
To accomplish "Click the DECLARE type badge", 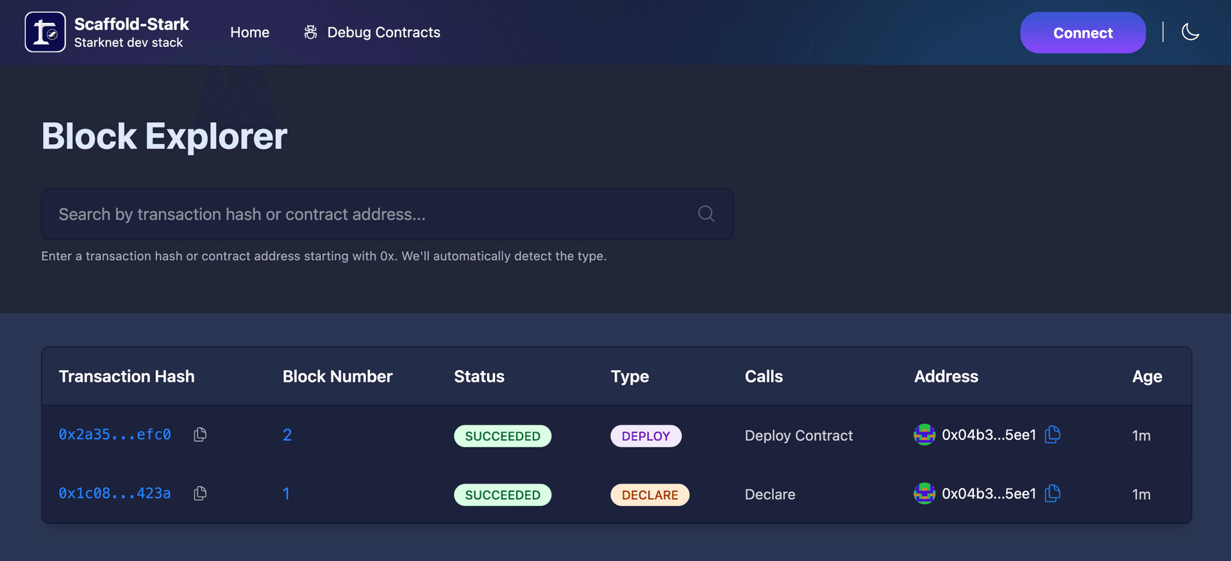I will [x=649, y=495].
